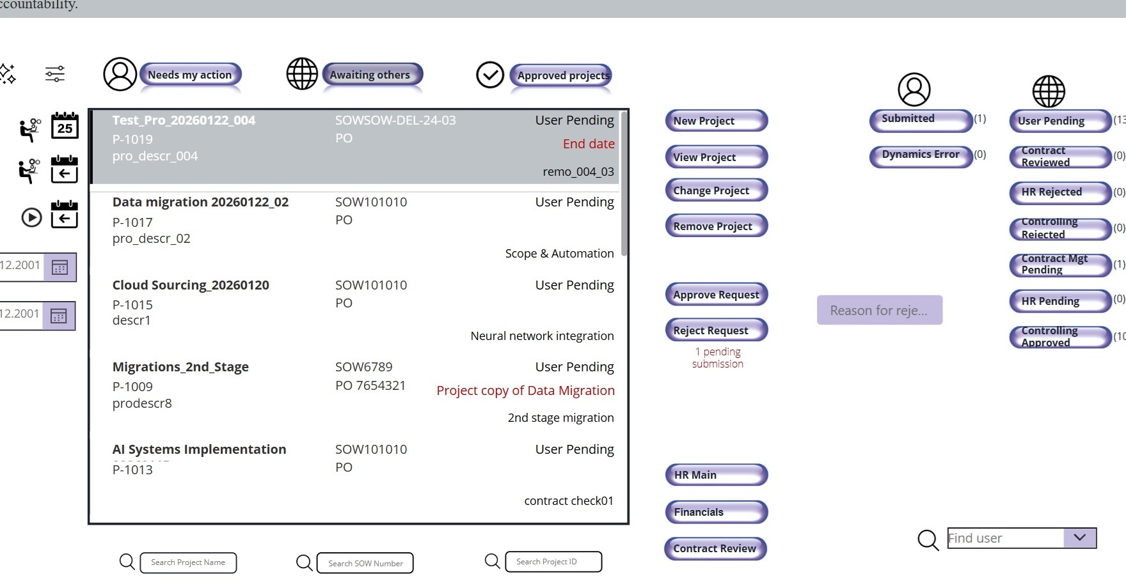The width and height of the screenshot is (1126, 588).
Task: Click the View Project button
Action: pos(717,157)
